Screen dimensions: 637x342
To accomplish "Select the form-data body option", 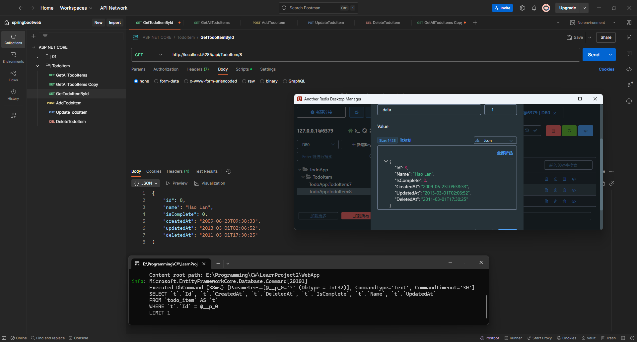I will pos(156,81).
